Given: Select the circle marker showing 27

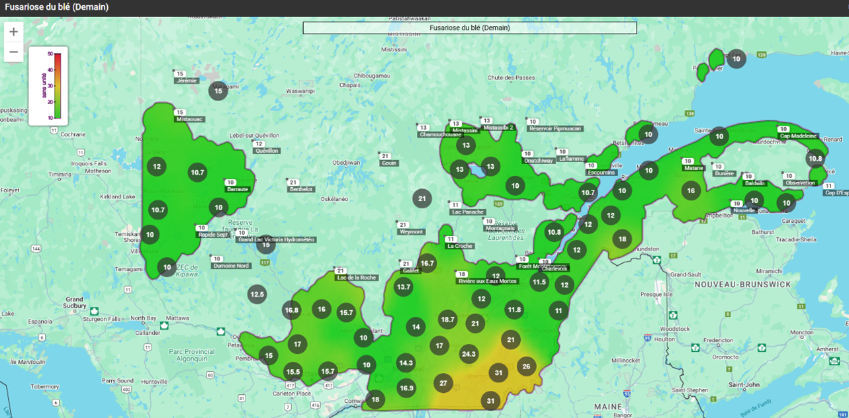Looking at the screenshot, I should tap(443, 384).
